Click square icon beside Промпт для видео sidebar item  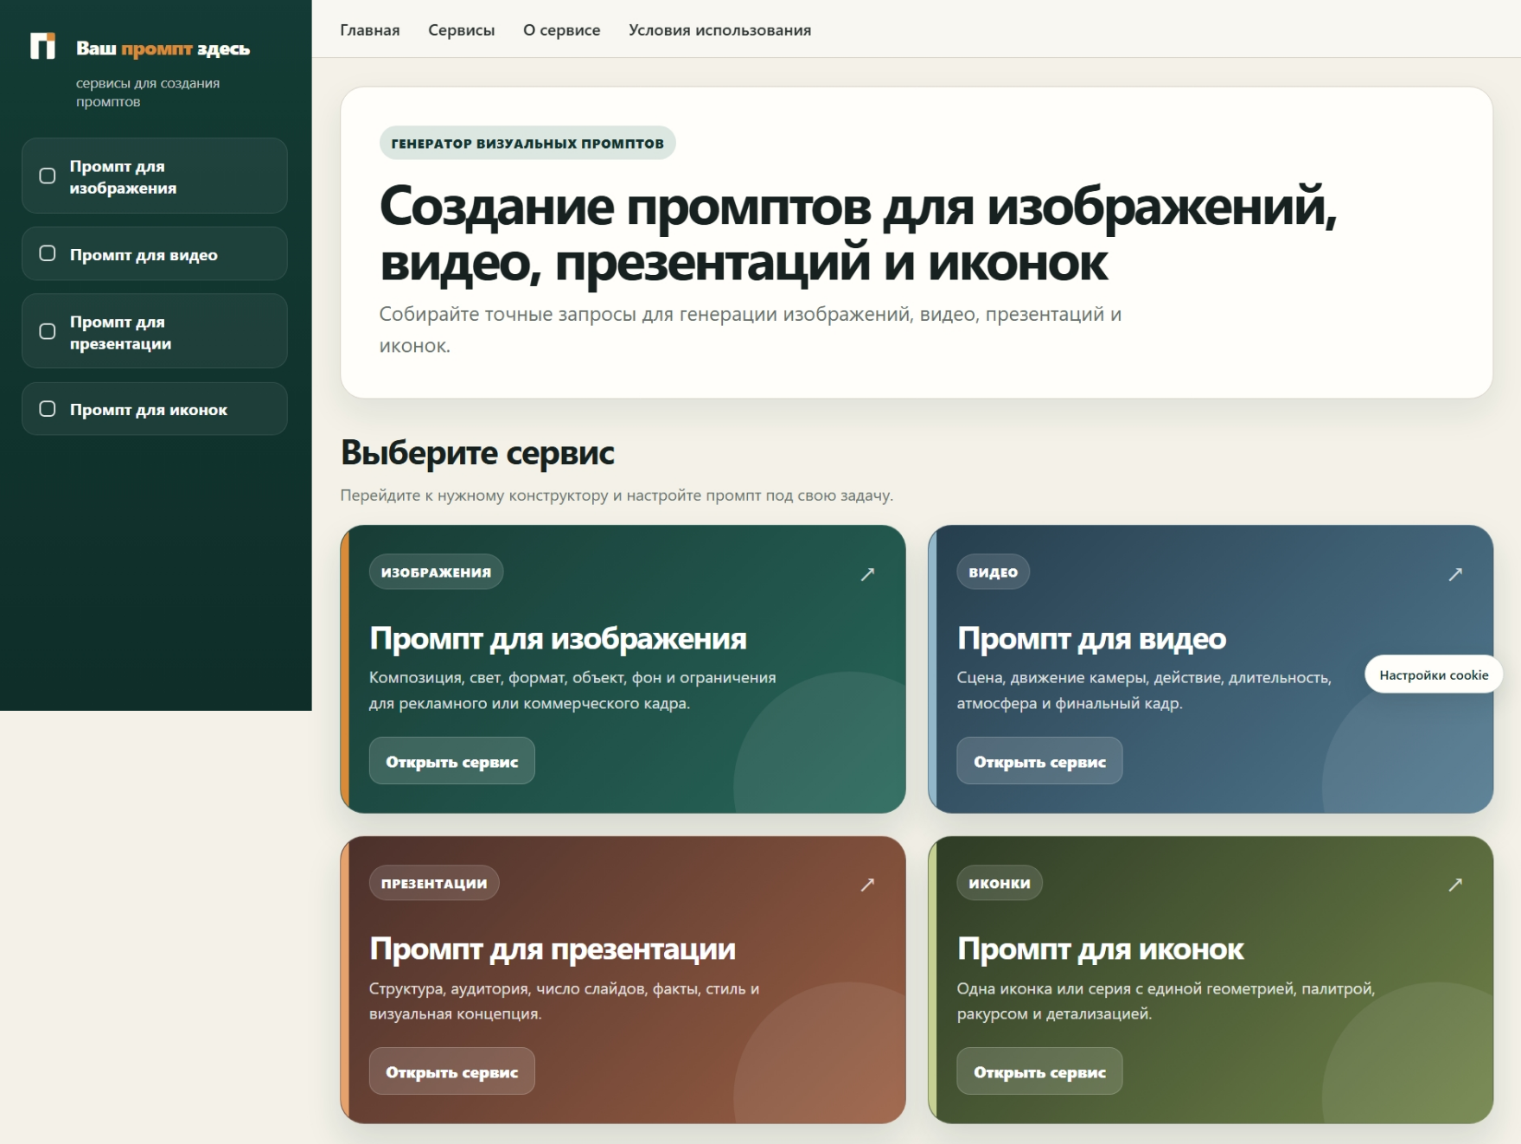point(48,253)
